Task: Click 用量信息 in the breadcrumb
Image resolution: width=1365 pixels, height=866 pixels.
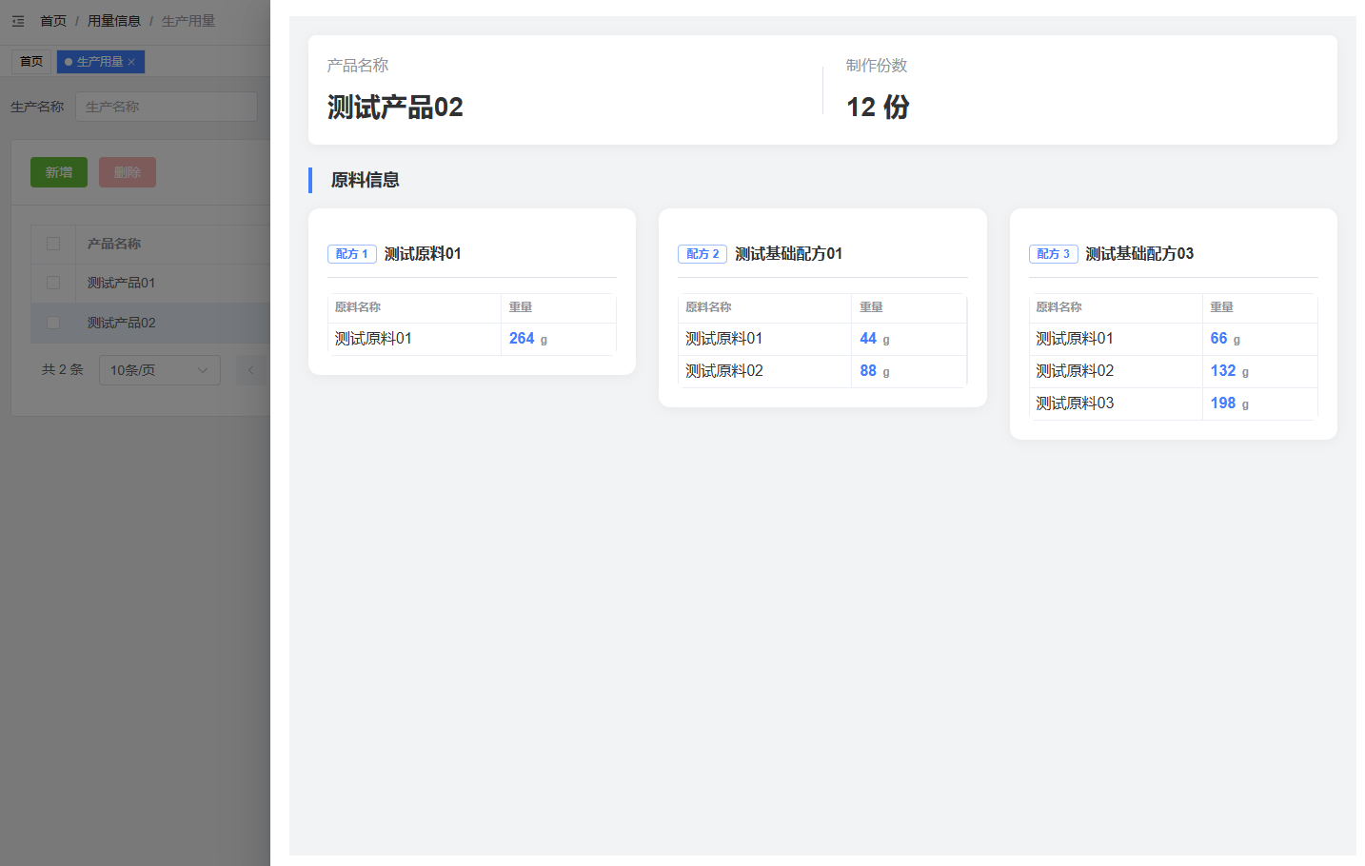Action: tap(113, 21)
